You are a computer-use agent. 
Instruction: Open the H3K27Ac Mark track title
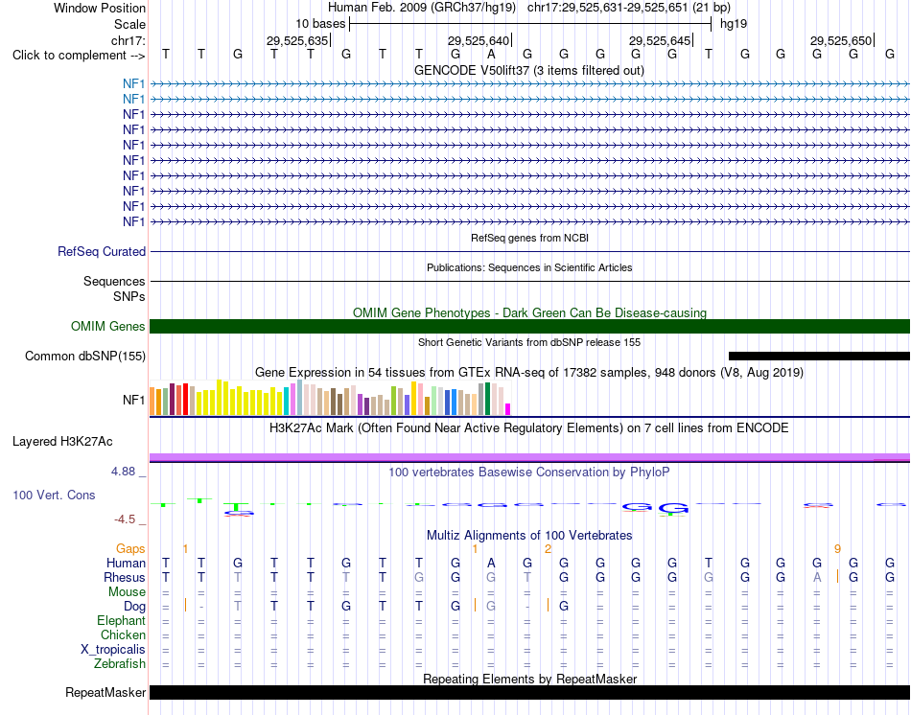tap(529, 428)
